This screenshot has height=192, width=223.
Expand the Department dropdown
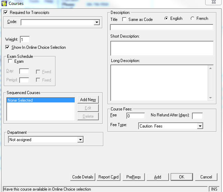click(80, 140)
